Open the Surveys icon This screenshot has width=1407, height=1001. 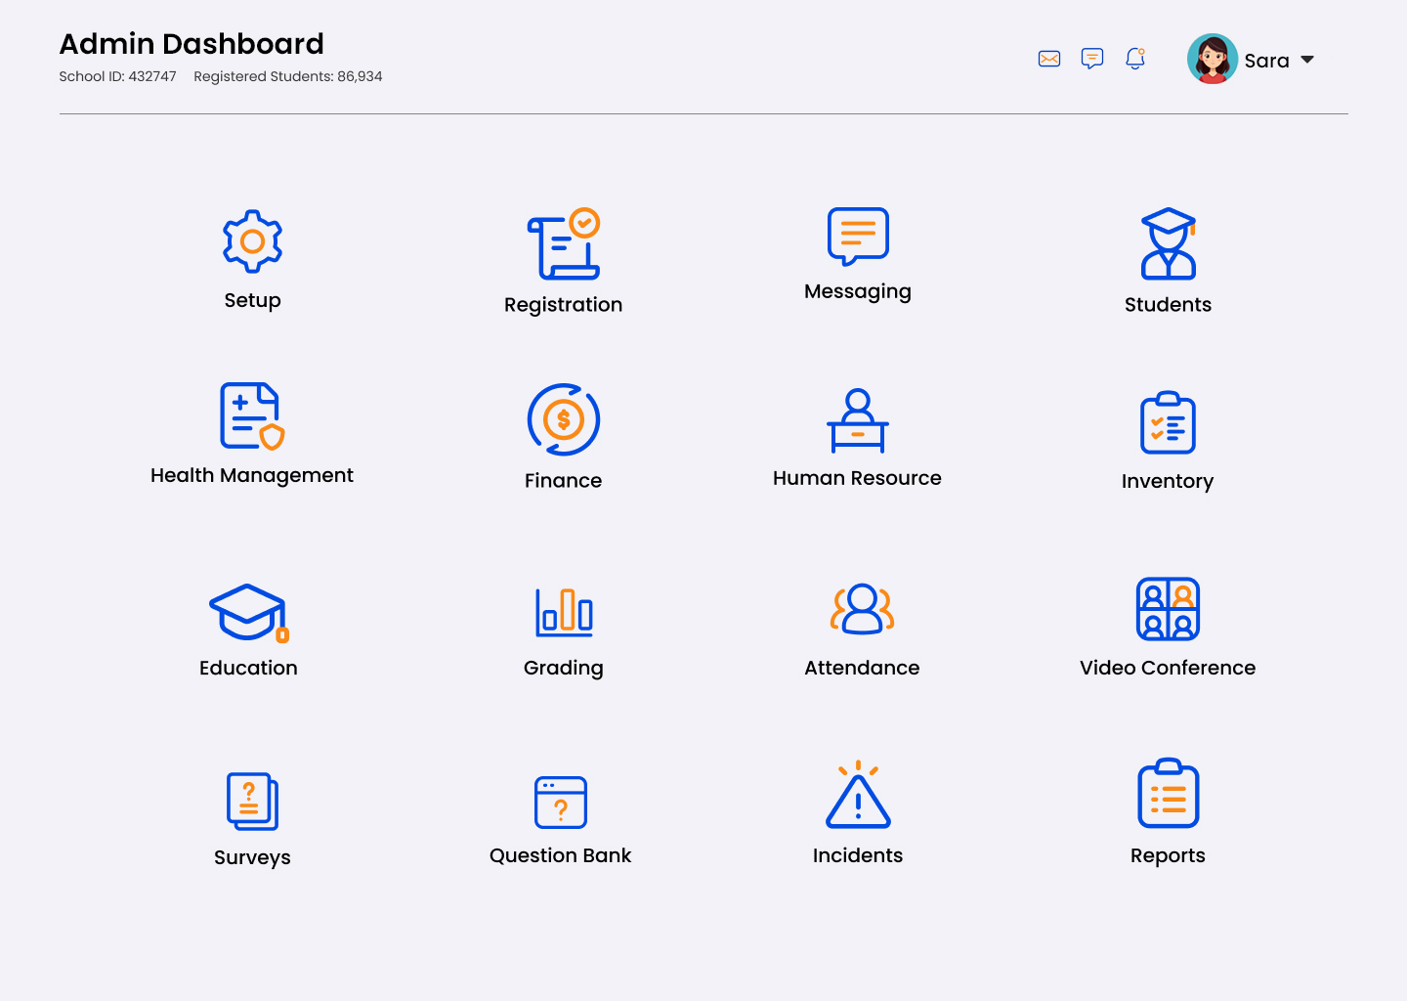pos(252,801)
